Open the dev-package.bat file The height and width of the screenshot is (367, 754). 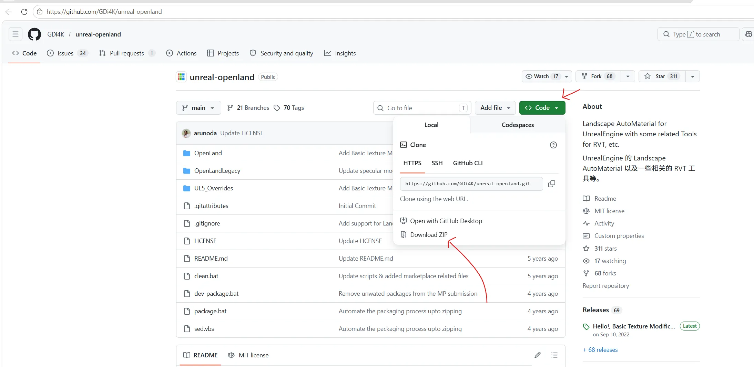point(216,294)
